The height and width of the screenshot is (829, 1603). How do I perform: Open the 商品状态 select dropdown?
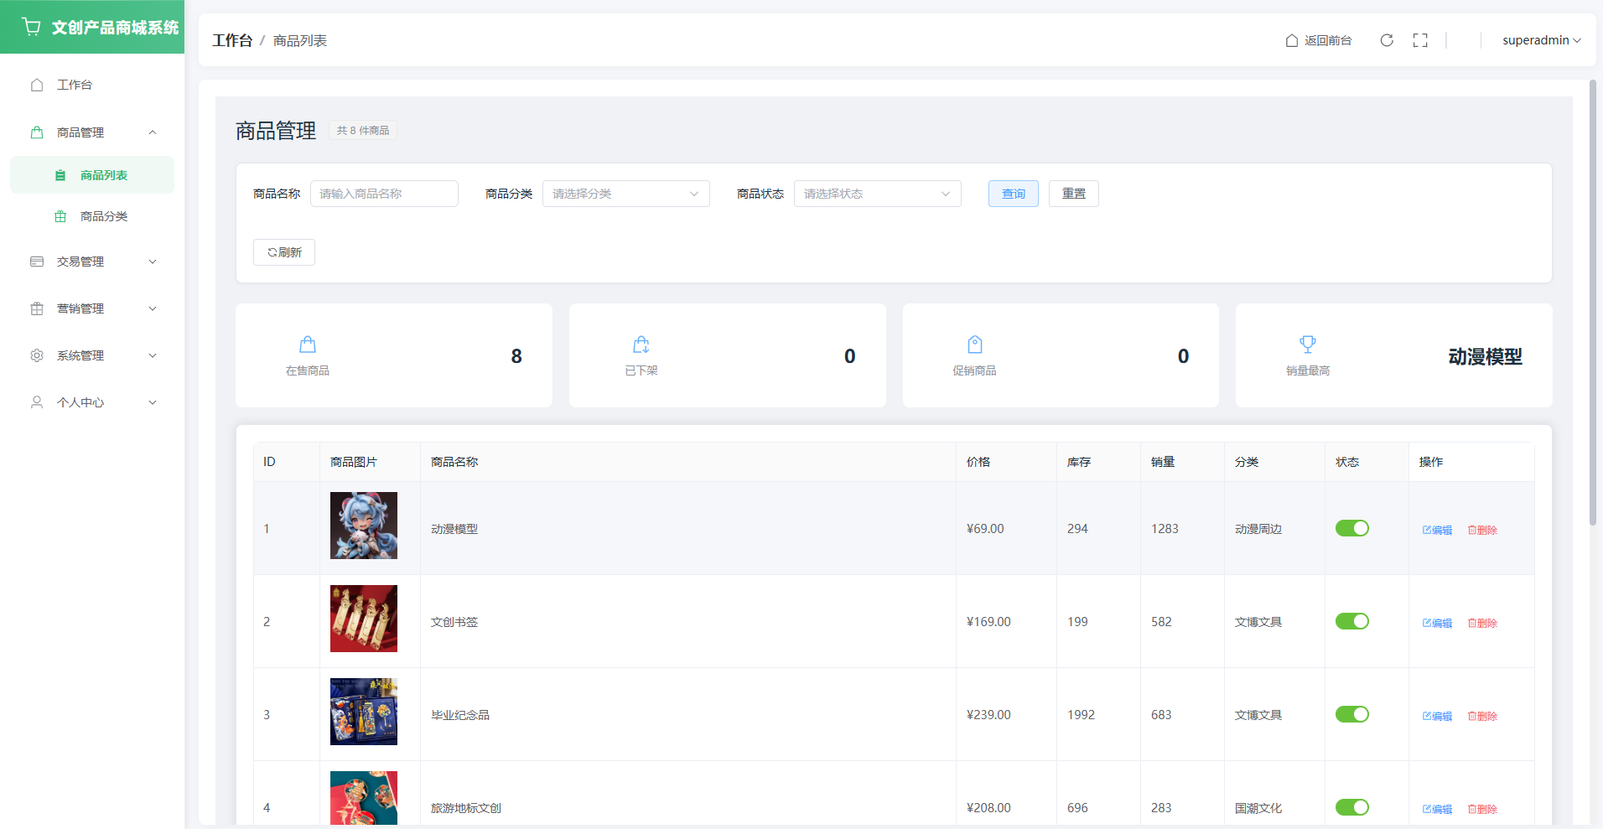pos(877,194)
